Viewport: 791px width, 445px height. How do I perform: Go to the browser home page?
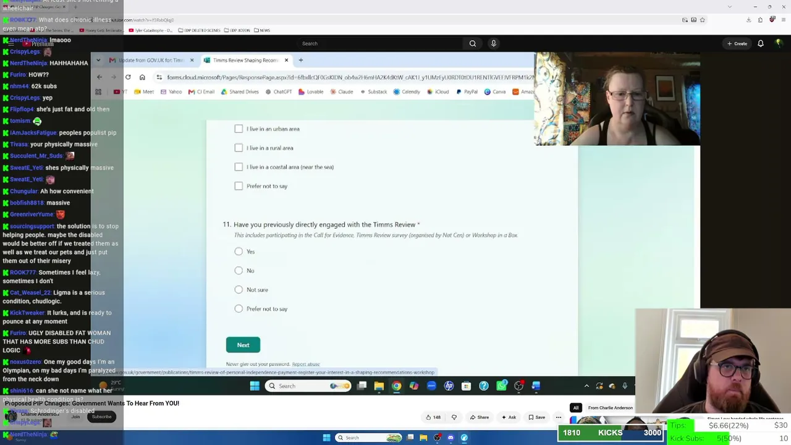142,77
